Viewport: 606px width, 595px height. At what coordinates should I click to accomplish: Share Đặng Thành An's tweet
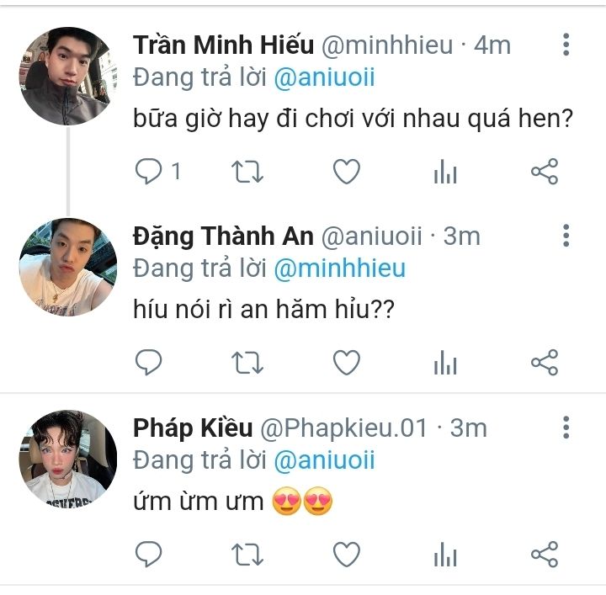[545, 363]
